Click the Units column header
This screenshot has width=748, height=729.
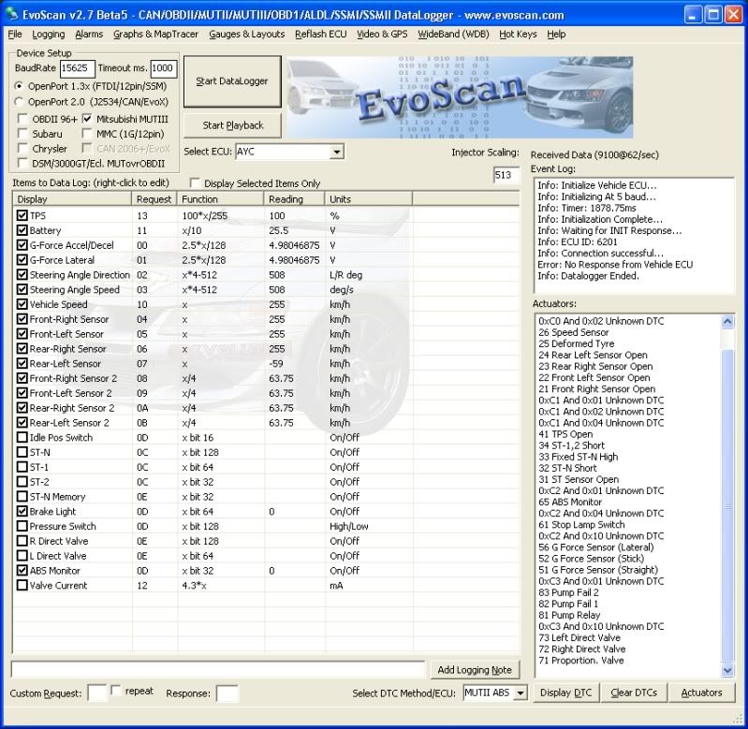point(369,198)
